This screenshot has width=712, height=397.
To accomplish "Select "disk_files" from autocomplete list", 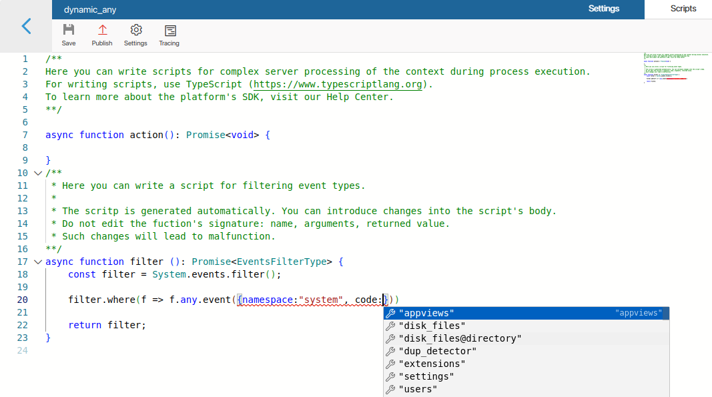I will (432, 326).
